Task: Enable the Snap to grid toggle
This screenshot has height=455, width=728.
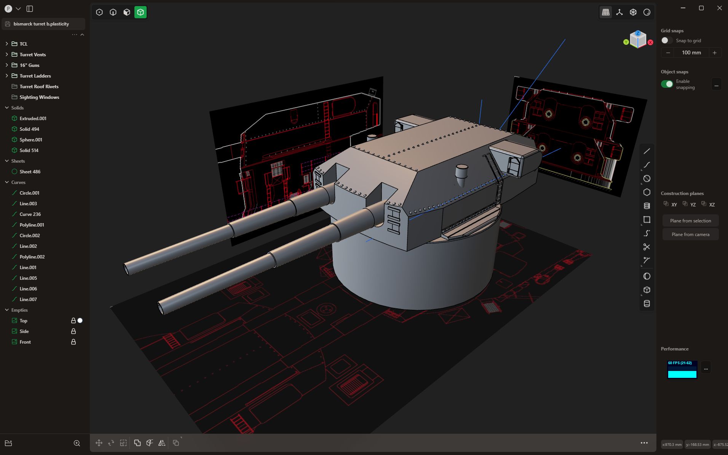Action: [x=666, y=40]
